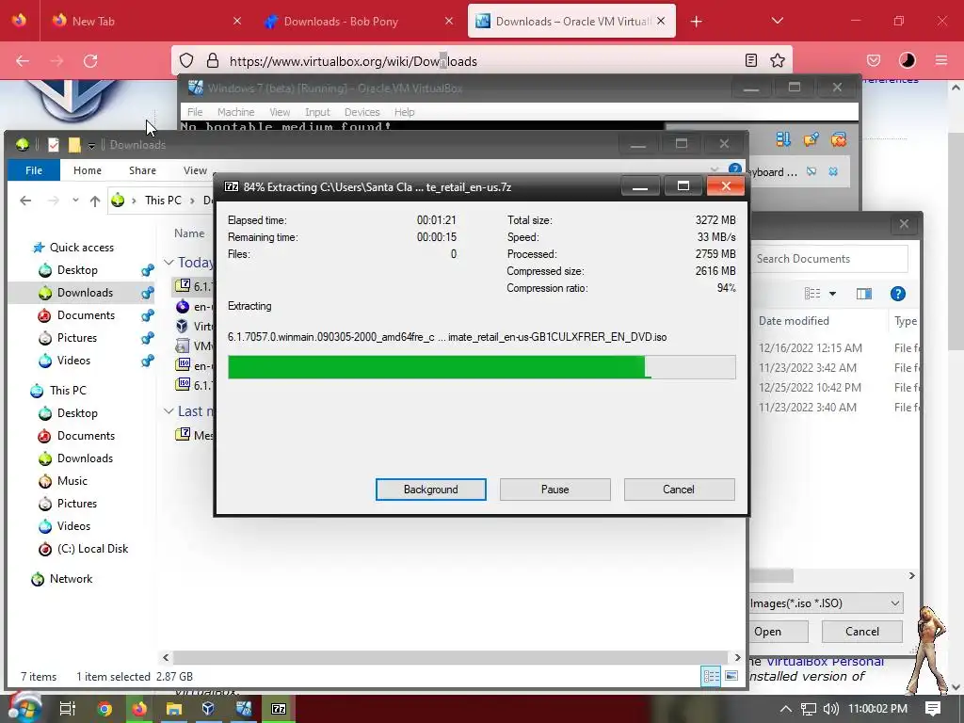The height and width of the screenshot is (723, 964).
Task: Select Downloads under Quick access
Action: click(x=85, y=293)
